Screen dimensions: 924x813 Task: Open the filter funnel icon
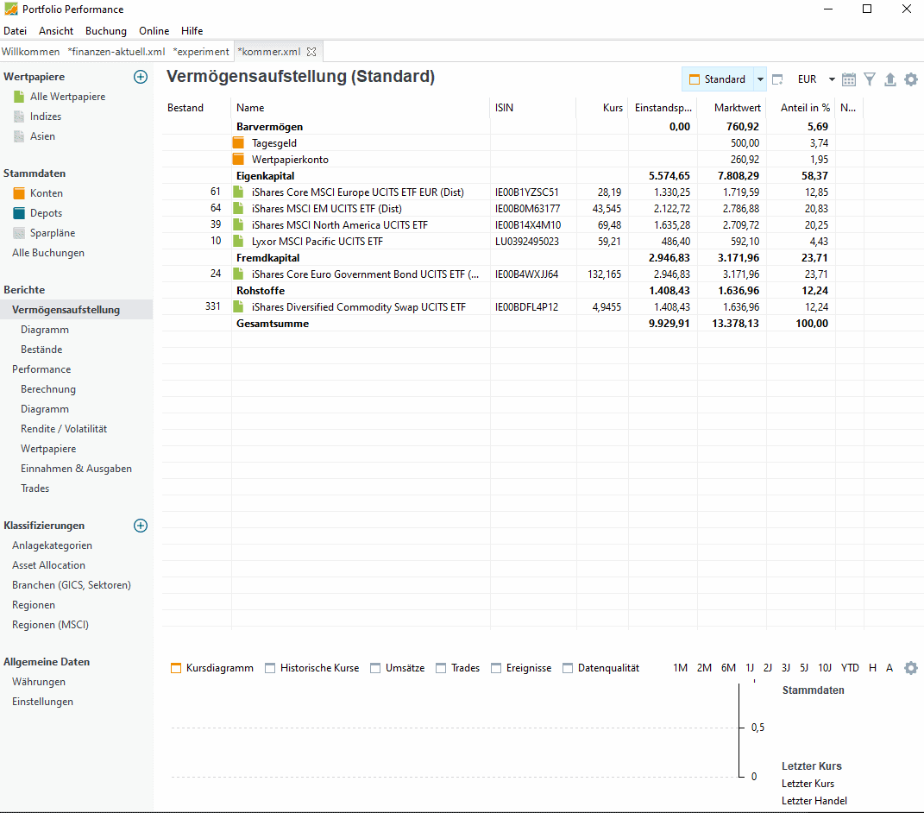click(869, 79)
